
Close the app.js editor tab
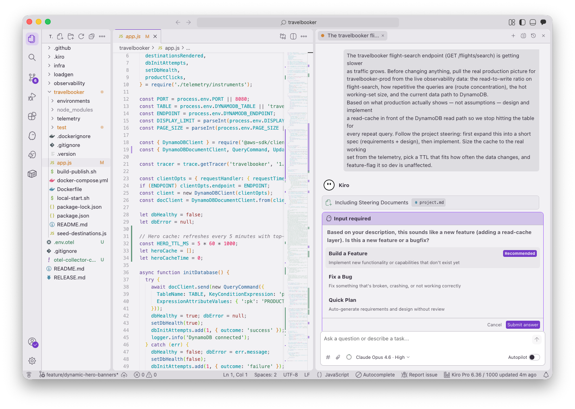tap(155, 37)
